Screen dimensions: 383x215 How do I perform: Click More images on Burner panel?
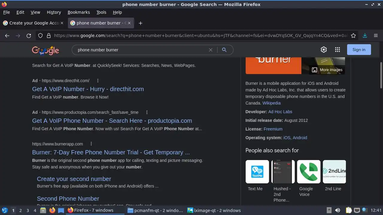point(327,70)
